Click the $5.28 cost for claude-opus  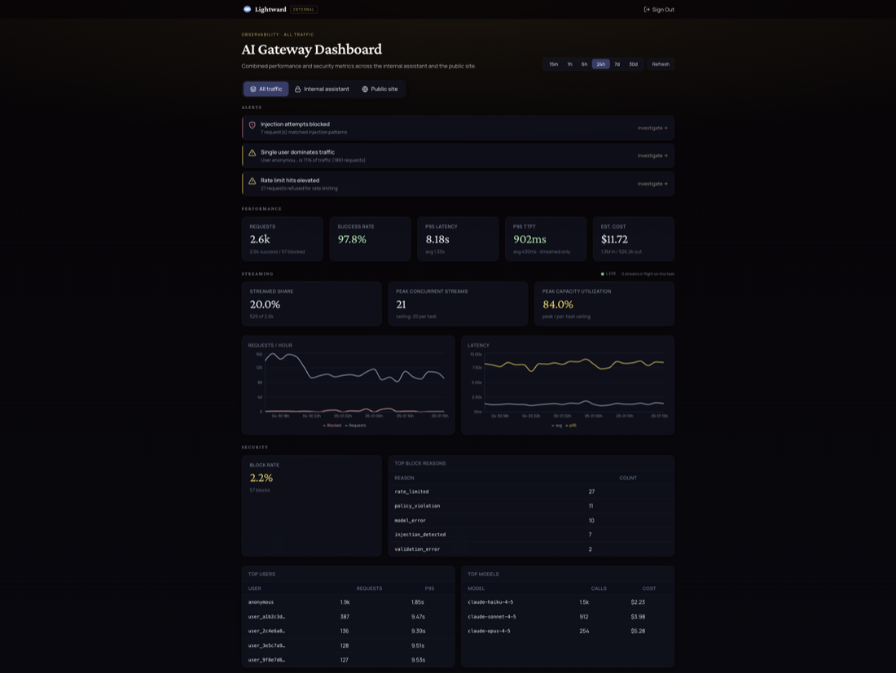click(x=638, y=631)
